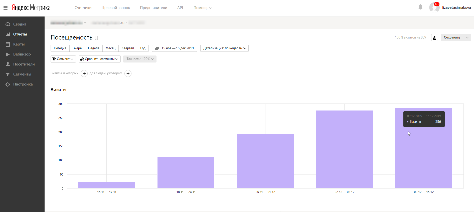Open the user avatar with 46 badge

[x=434, y=7]
